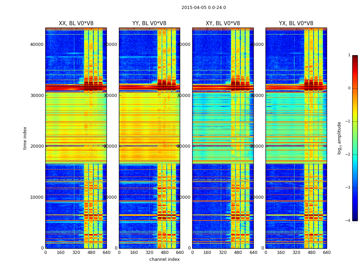Click the colorbar tick label 0

click(348, 88)
